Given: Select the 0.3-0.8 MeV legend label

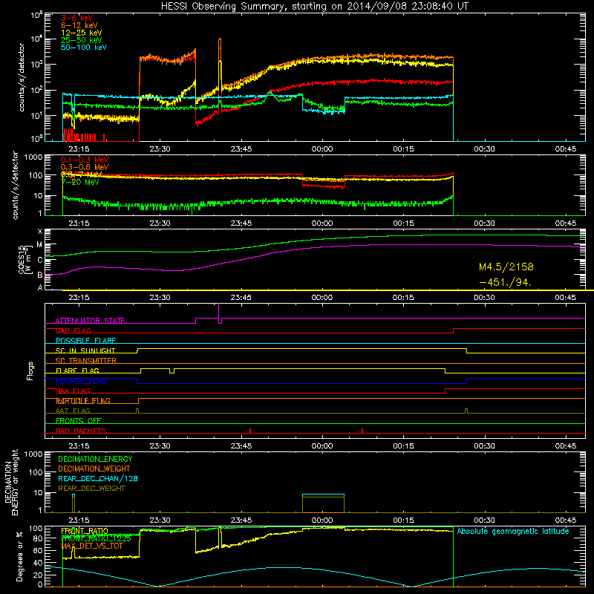Looking at the screenshot, I should (85, 167).
